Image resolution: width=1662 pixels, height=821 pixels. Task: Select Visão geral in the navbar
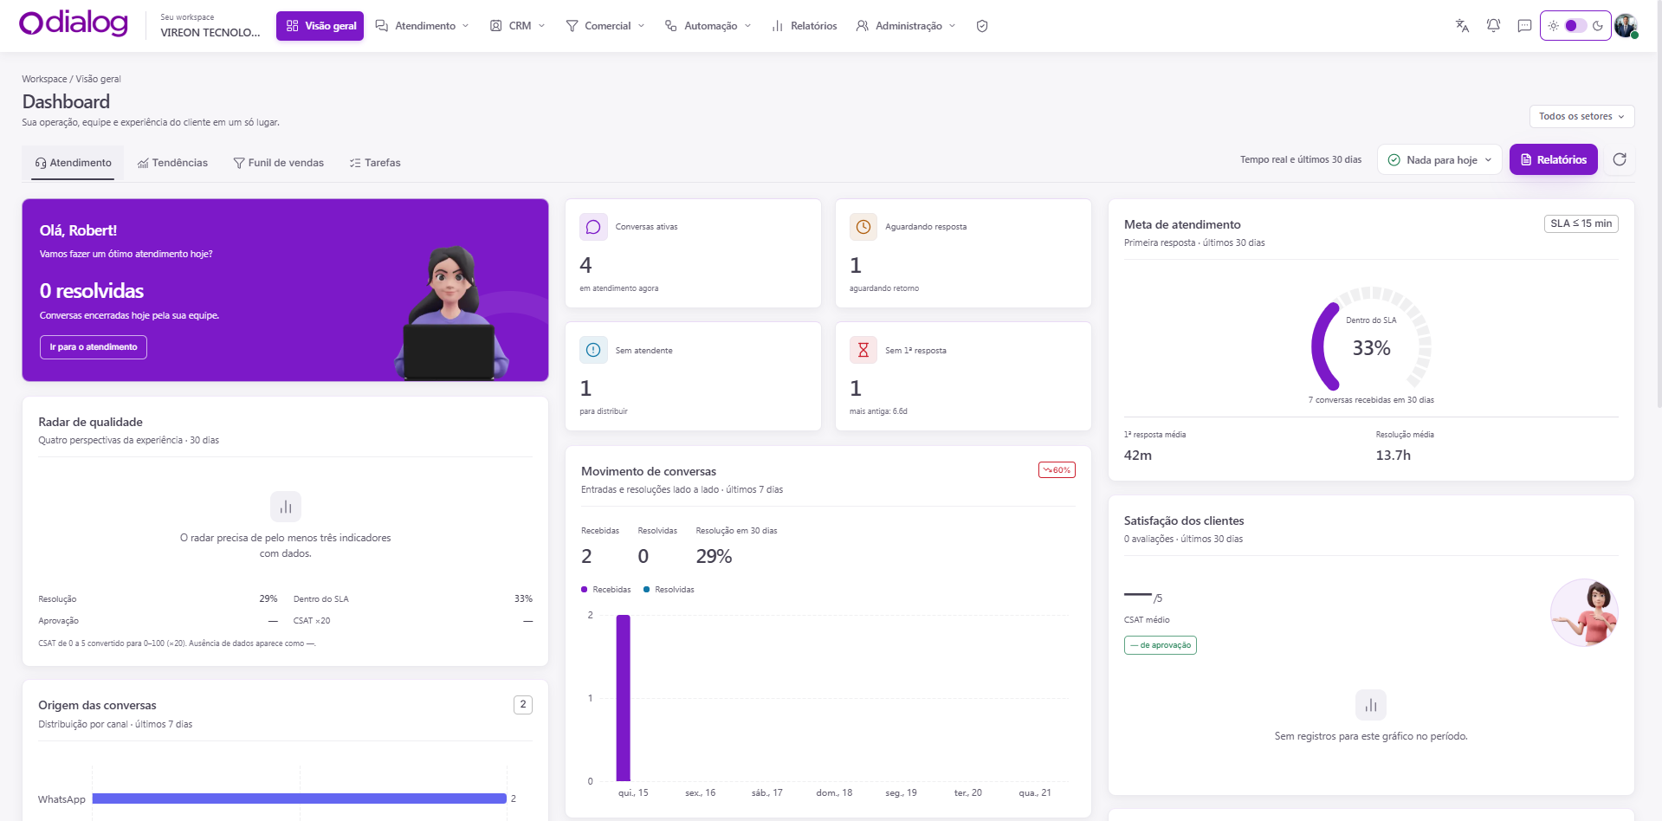tap(320, 26)
